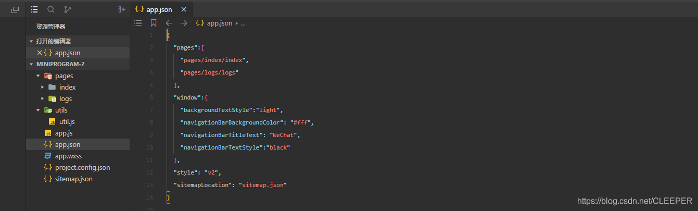The image size is (698, 211).
Task: Click the breadcrumb ellipsis after app.json
Action: 243,23
